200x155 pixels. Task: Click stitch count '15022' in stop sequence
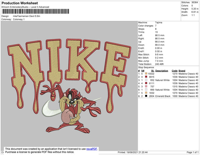(x=151, y=74)
